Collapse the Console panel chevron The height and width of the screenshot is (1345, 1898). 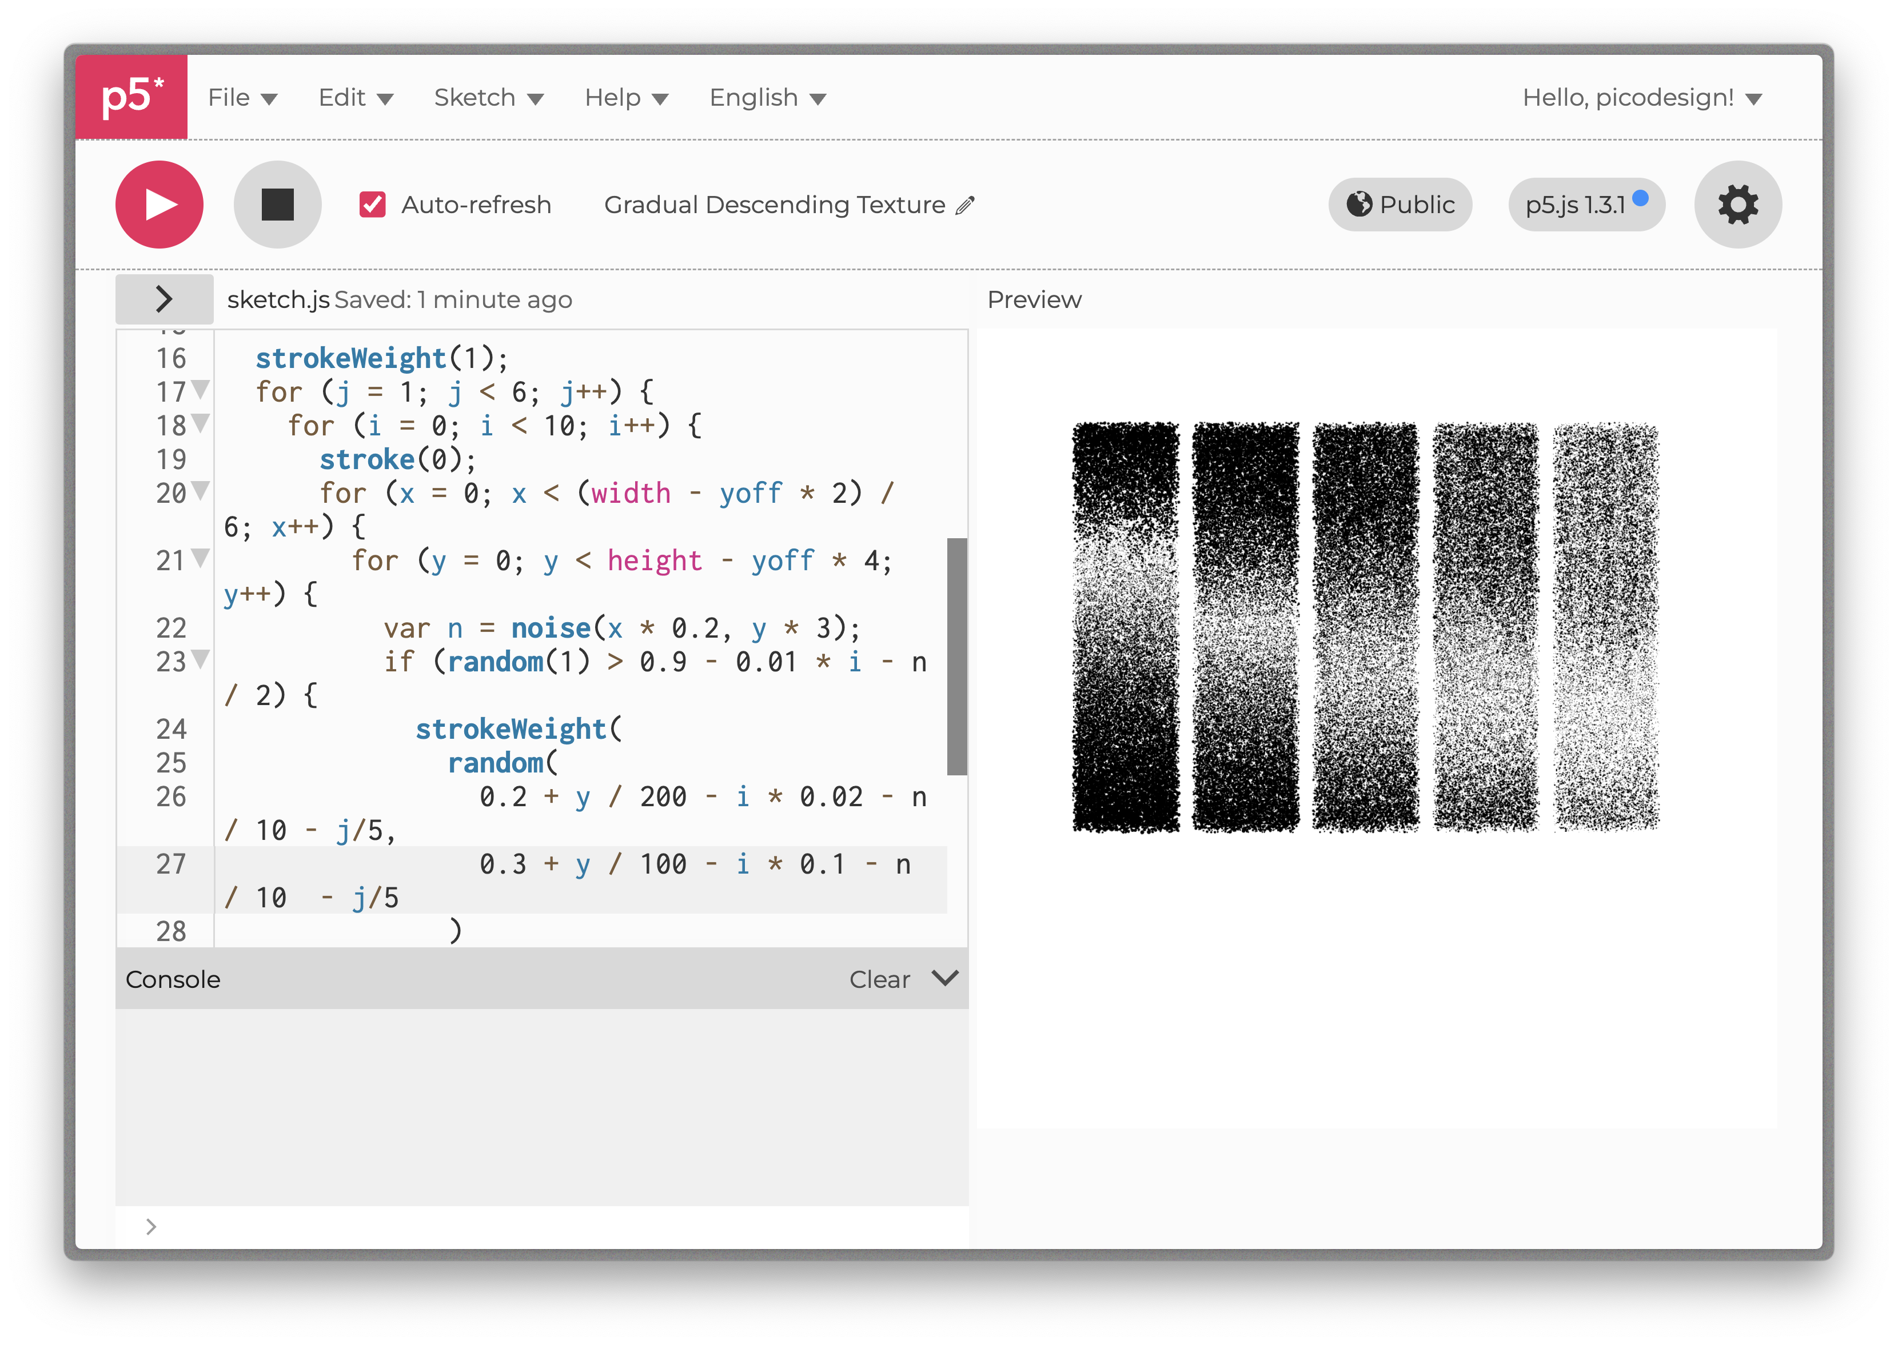coord(945,979)
